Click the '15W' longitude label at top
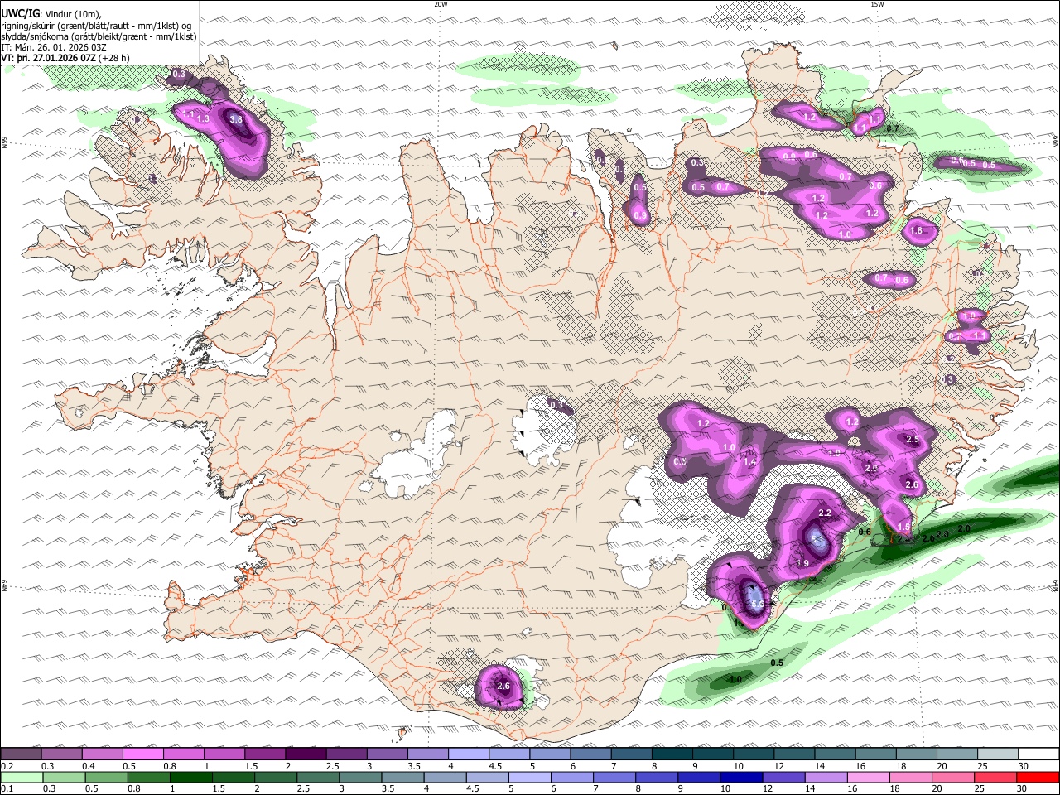This screenshot has width=1060, height=795. pos(877,4)
